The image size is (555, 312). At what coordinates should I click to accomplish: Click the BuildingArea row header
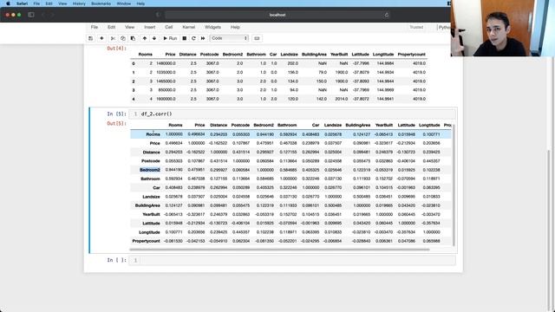pyautogui.click(x=147, y=205)
